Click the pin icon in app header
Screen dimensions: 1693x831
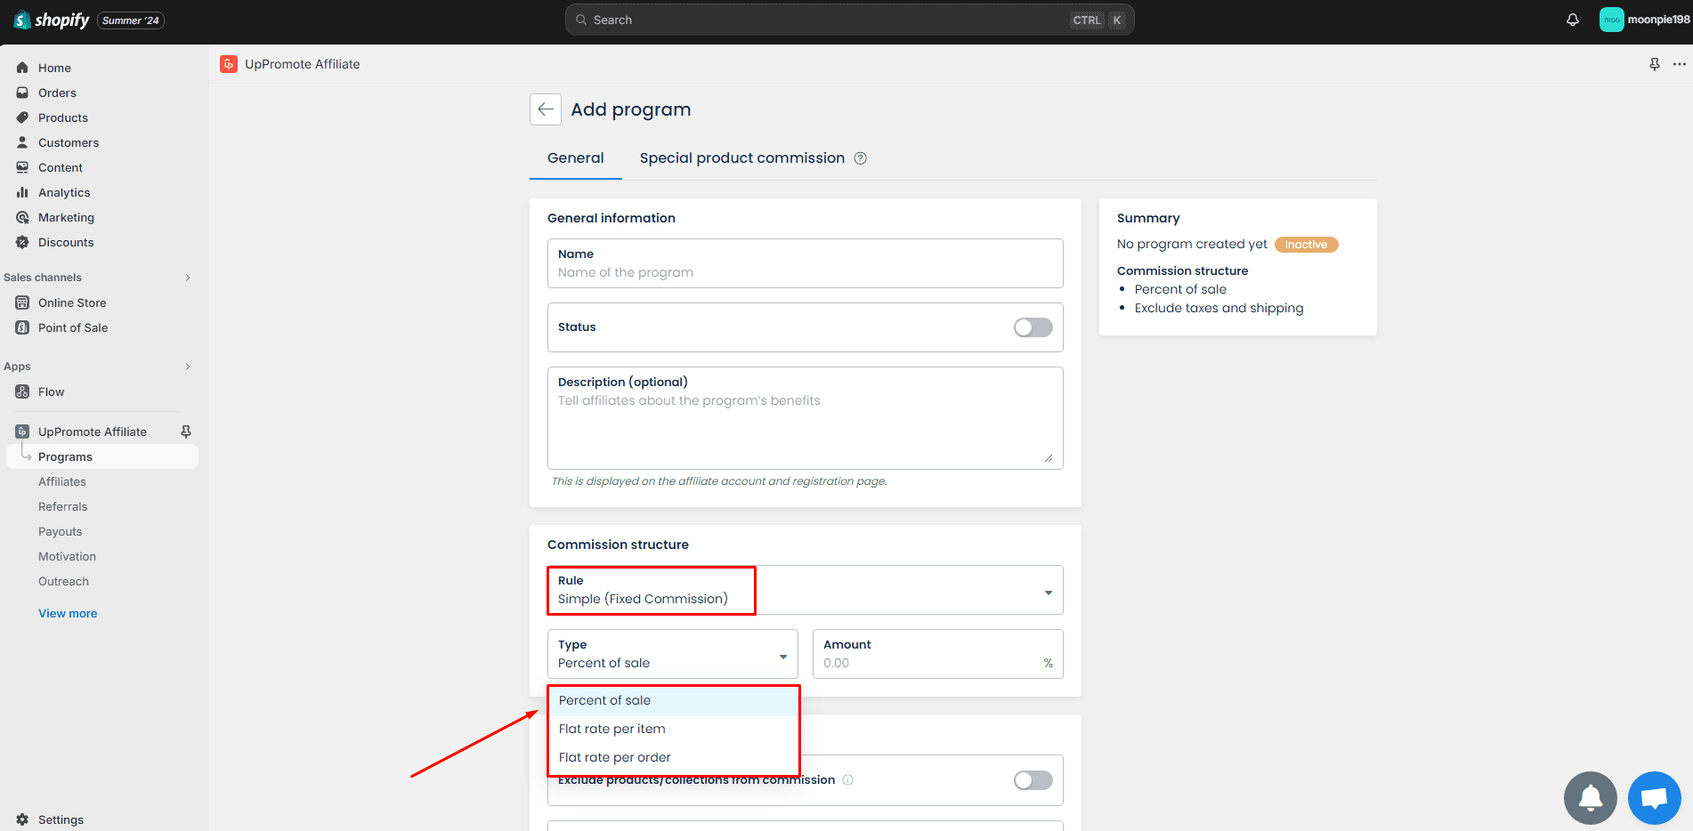1655,64
